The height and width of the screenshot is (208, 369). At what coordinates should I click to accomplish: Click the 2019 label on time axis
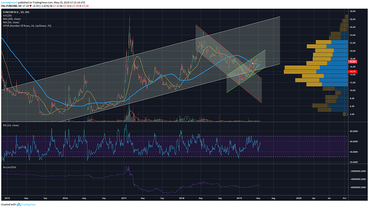tap(239, 198)
